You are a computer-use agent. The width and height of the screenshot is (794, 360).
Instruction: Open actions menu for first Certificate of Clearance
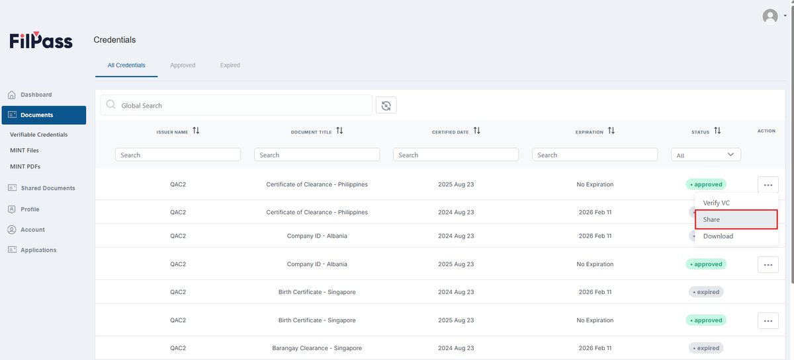point(768,185)
